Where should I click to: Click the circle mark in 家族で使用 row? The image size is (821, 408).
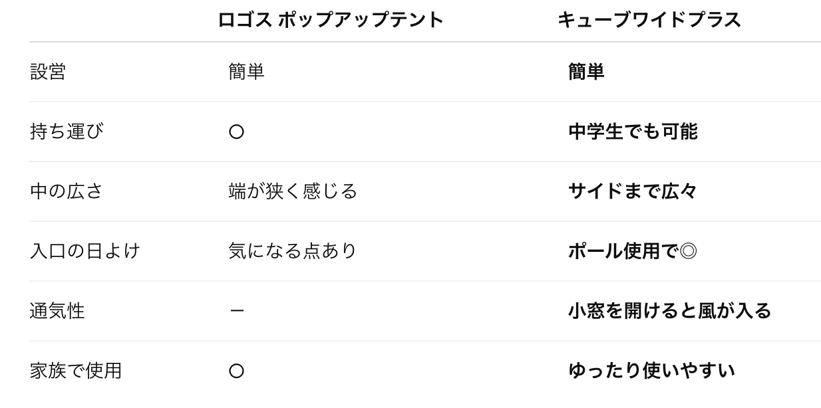click(236, 371)
